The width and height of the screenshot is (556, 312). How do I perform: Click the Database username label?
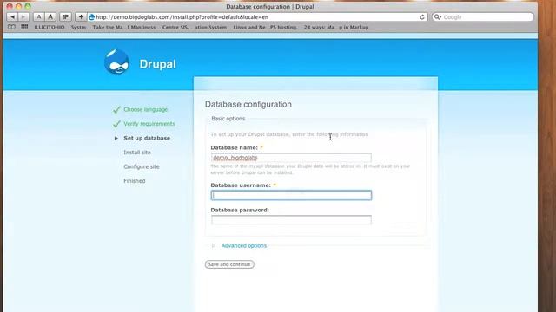[241, 185]
